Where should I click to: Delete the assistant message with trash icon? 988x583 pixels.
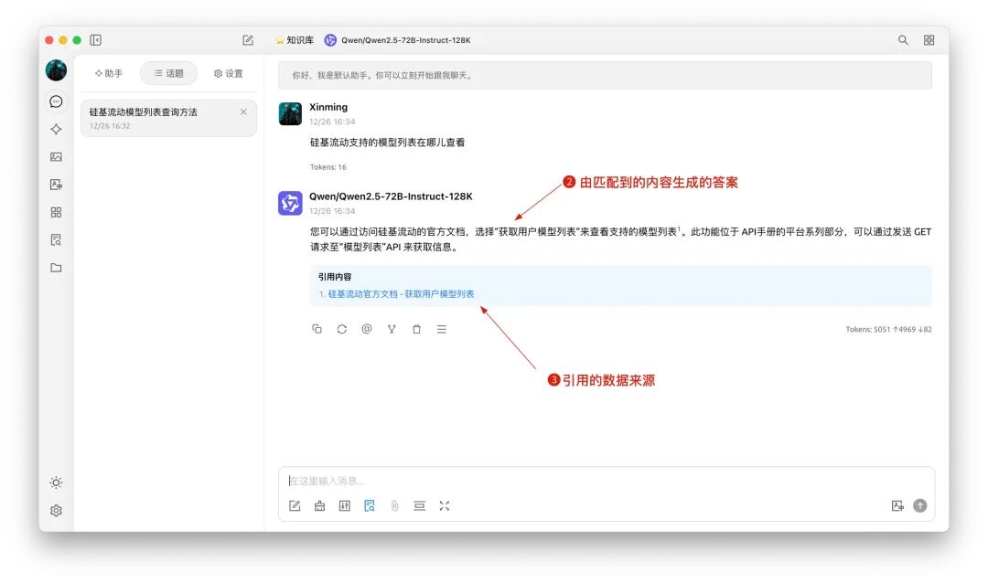click(416, 329)
